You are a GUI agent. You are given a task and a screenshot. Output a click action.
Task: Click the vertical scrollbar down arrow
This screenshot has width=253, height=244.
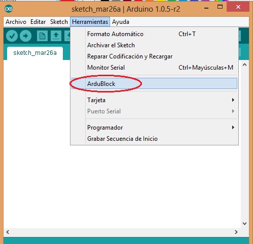pyautogui.click(x=244, y=224)
